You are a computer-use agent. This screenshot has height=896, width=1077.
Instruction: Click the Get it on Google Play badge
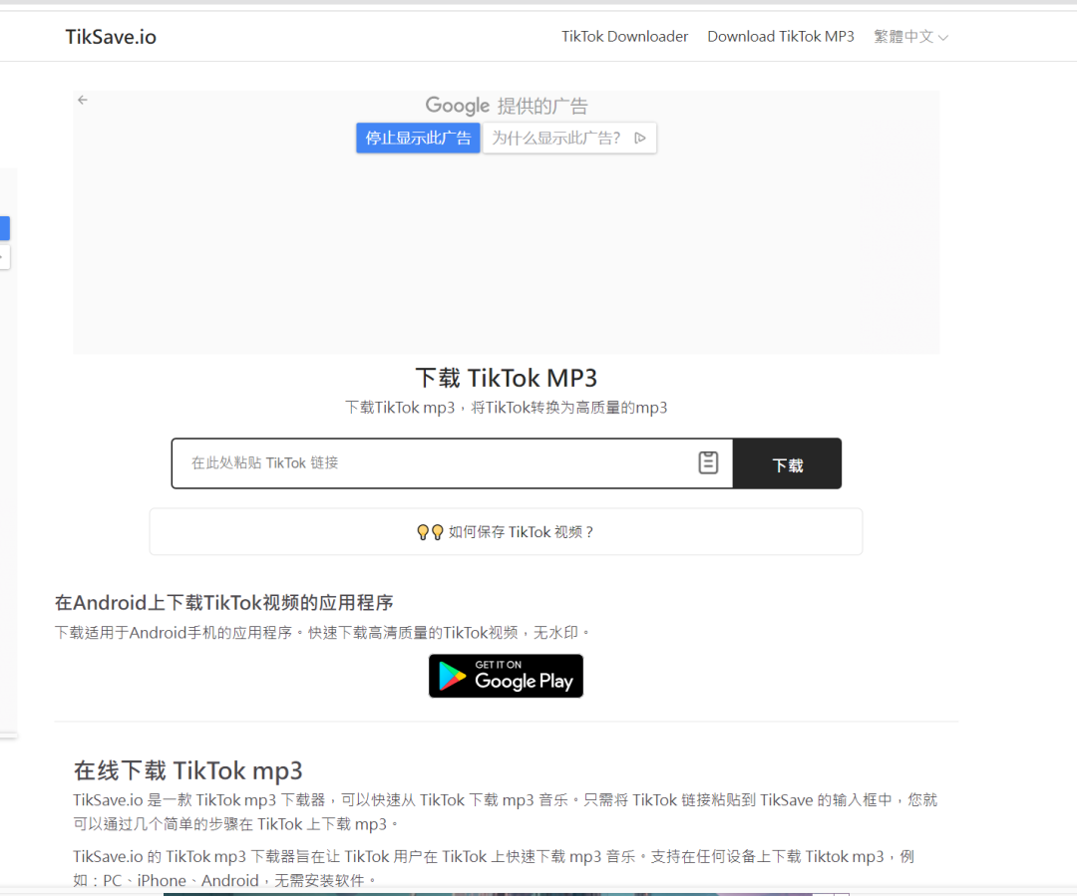[506, 676]
